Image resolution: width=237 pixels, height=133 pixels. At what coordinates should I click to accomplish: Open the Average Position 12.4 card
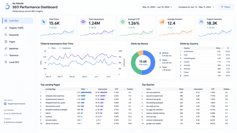click(x=175, y=27)
